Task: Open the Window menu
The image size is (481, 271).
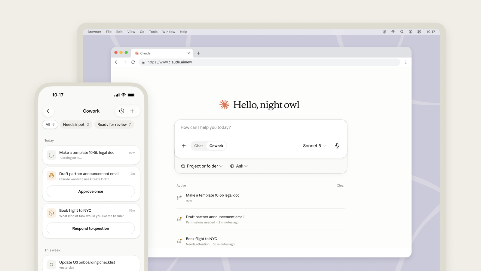Action: click(x=169, y=32)
